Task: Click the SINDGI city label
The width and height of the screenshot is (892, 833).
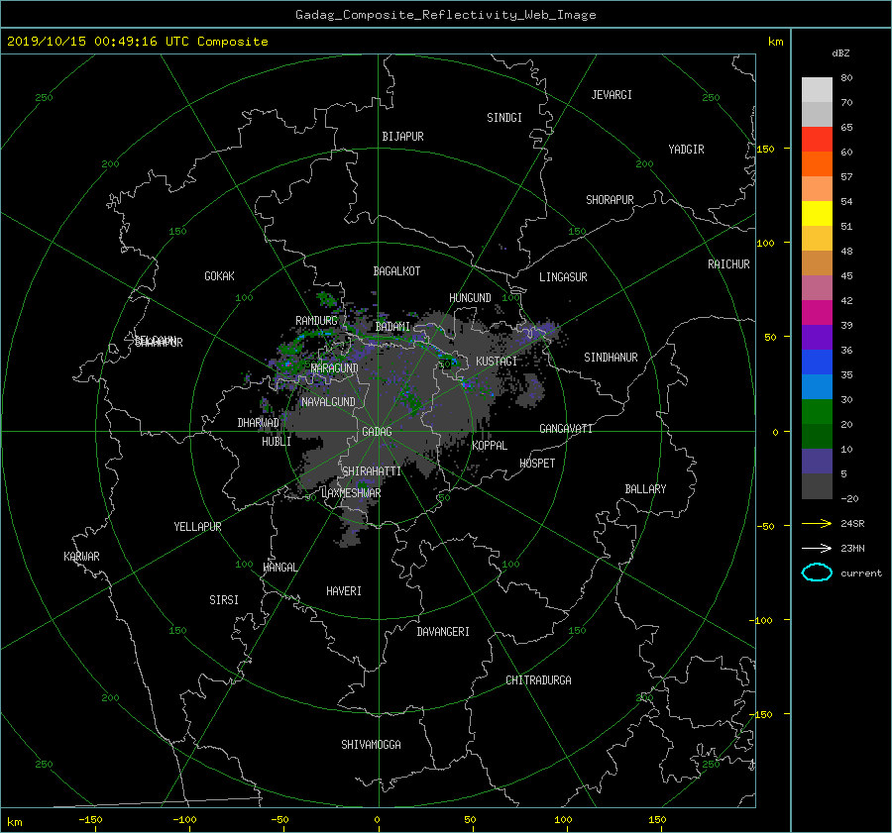Action: [504, 118]
